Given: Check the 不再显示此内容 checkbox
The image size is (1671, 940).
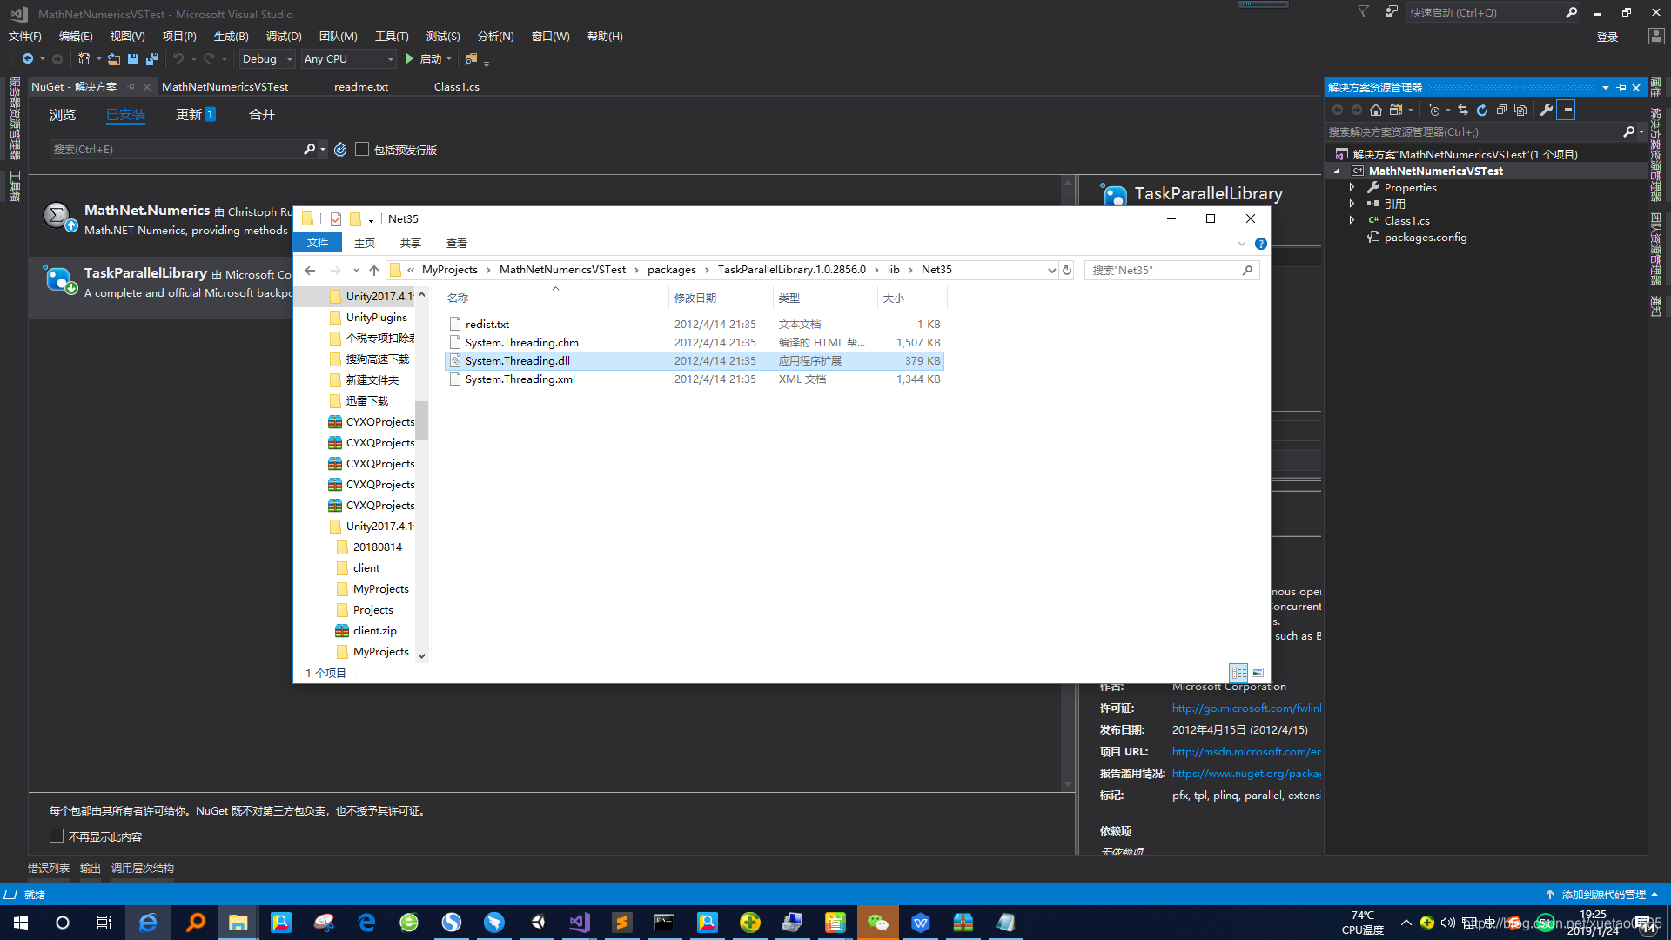Looking at the screenshot, I should tap(57, 836).
